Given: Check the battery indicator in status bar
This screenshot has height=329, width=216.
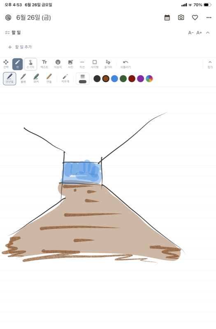Looking at the screenshot, I should [x=207, y=5].
